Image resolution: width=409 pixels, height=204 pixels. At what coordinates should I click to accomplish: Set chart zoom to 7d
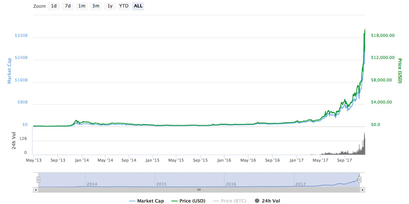coord(68,6)
